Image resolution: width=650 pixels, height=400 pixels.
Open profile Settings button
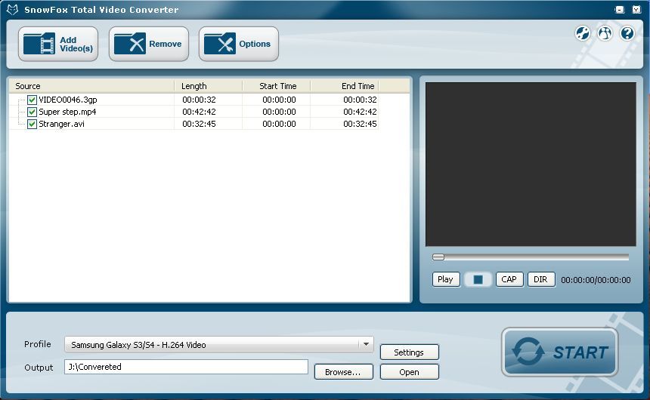409,352
